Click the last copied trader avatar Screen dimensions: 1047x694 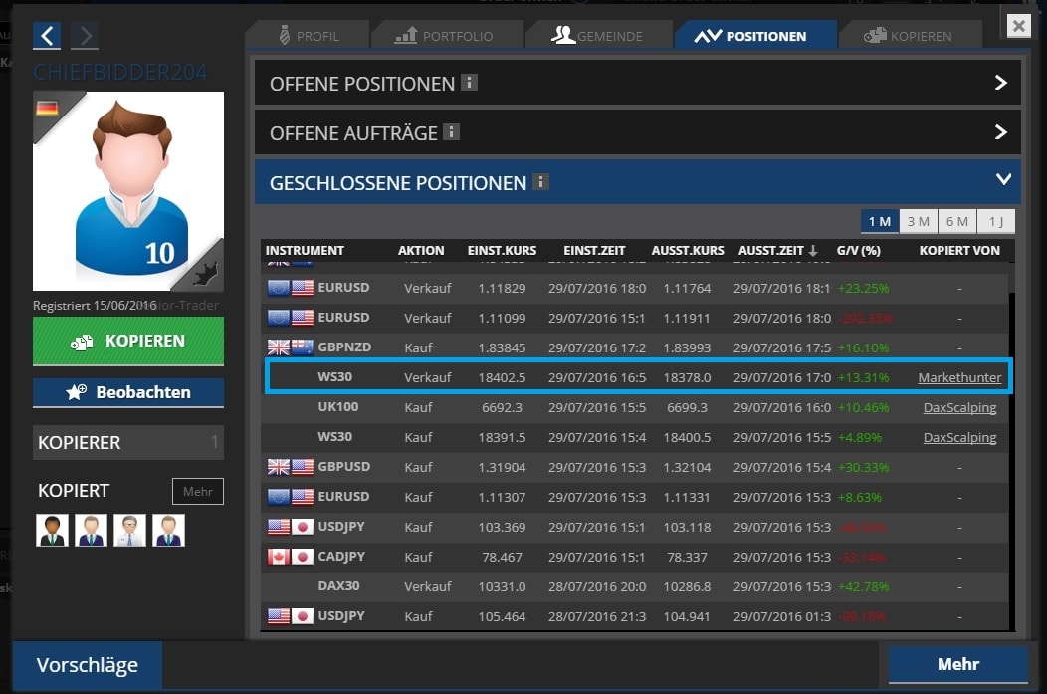(168, 530)
